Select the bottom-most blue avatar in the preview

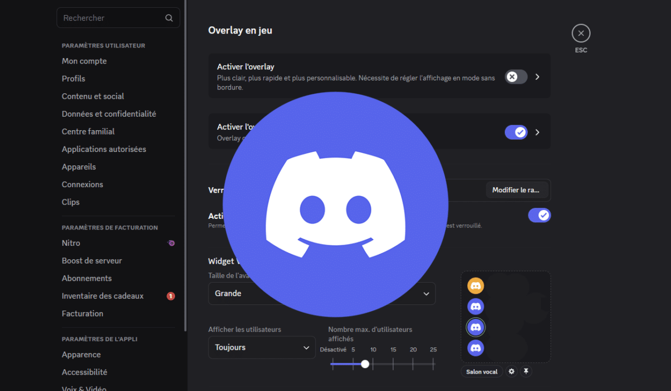pos(475,348)
